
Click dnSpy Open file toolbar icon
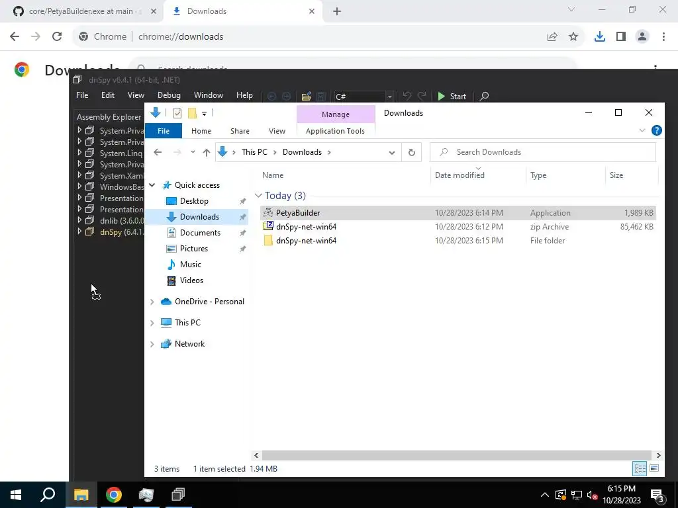coord(306,97)
